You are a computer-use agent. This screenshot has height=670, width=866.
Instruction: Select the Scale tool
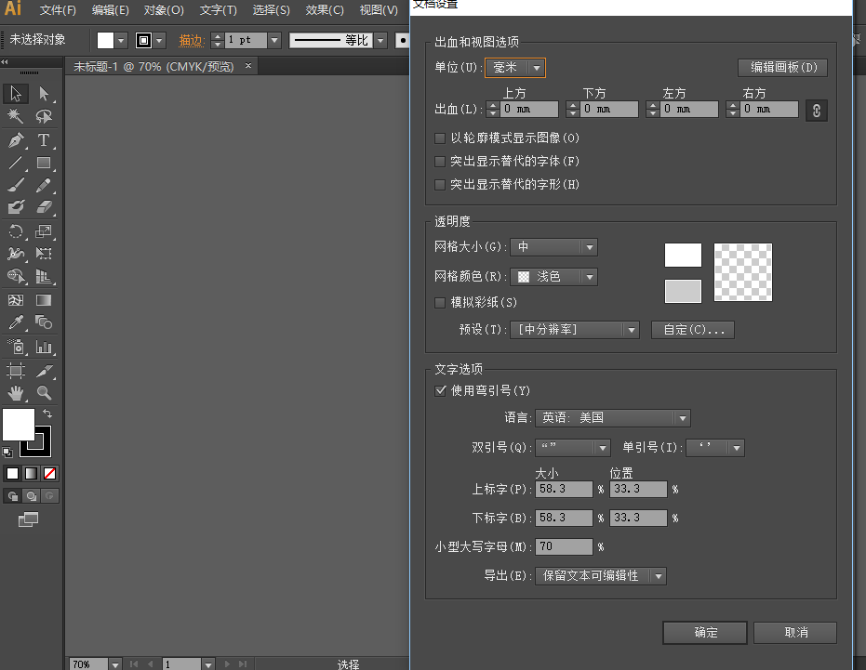45,231
